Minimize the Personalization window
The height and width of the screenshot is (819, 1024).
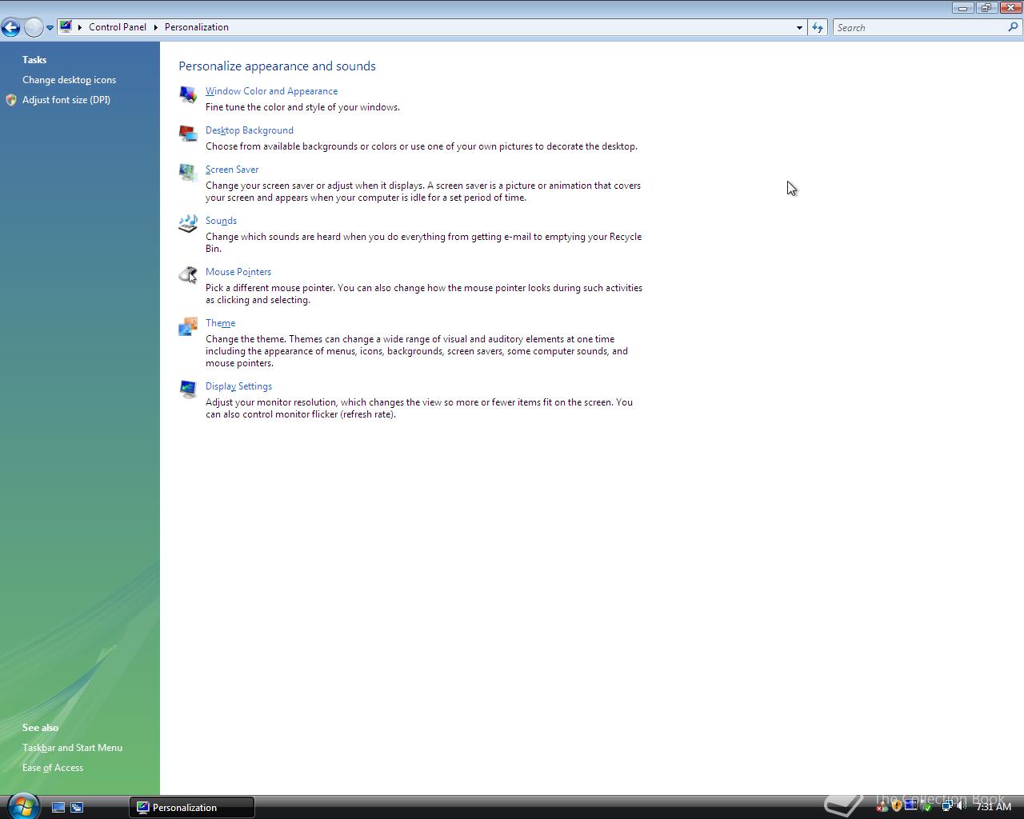click(x=962, y=7)
